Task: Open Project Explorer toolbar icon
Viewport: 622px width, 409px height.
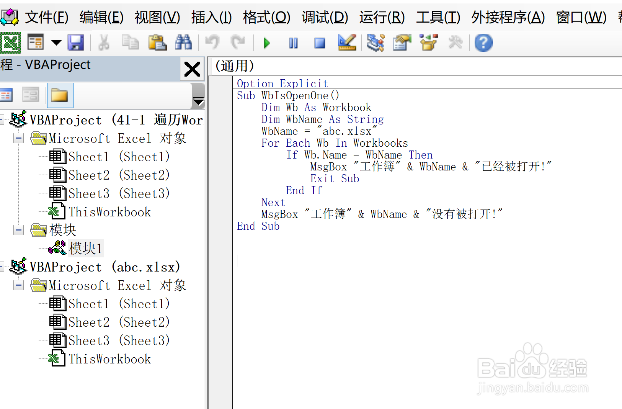Action: point(375,43)
